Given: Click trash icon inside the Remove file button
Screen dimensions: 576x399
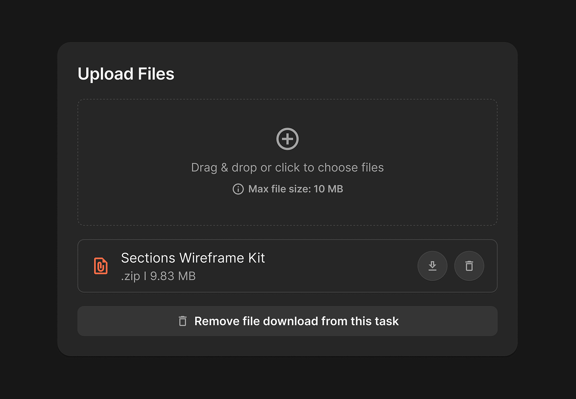Looking at the screenshot, I should (x=183, y=321).
